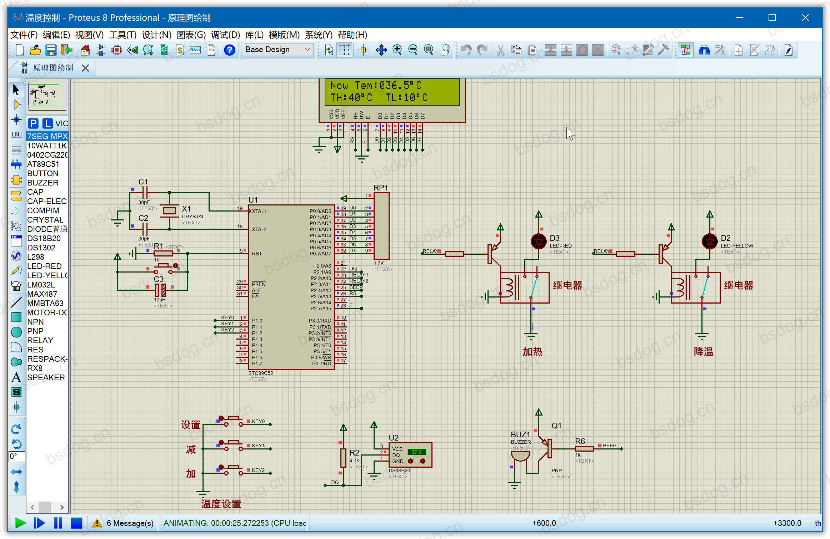Click the X-Mirror horizontal flip icon
Viewport: 830px width, 539px height.
coord(16,472)
